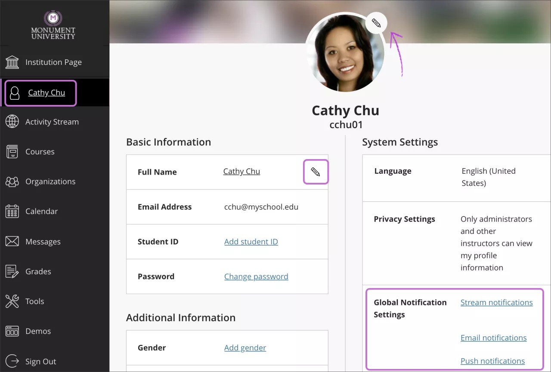
Task: Open Stream notifications settings
Action: coord(496,302)
